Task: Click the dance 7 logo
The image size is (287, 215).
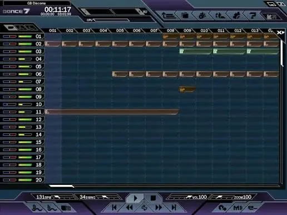Action: click(x=16, y=11)
